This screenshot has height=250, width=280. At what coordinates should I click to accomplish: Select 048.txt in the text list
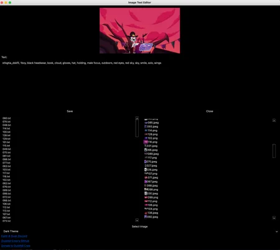(7, 125)
